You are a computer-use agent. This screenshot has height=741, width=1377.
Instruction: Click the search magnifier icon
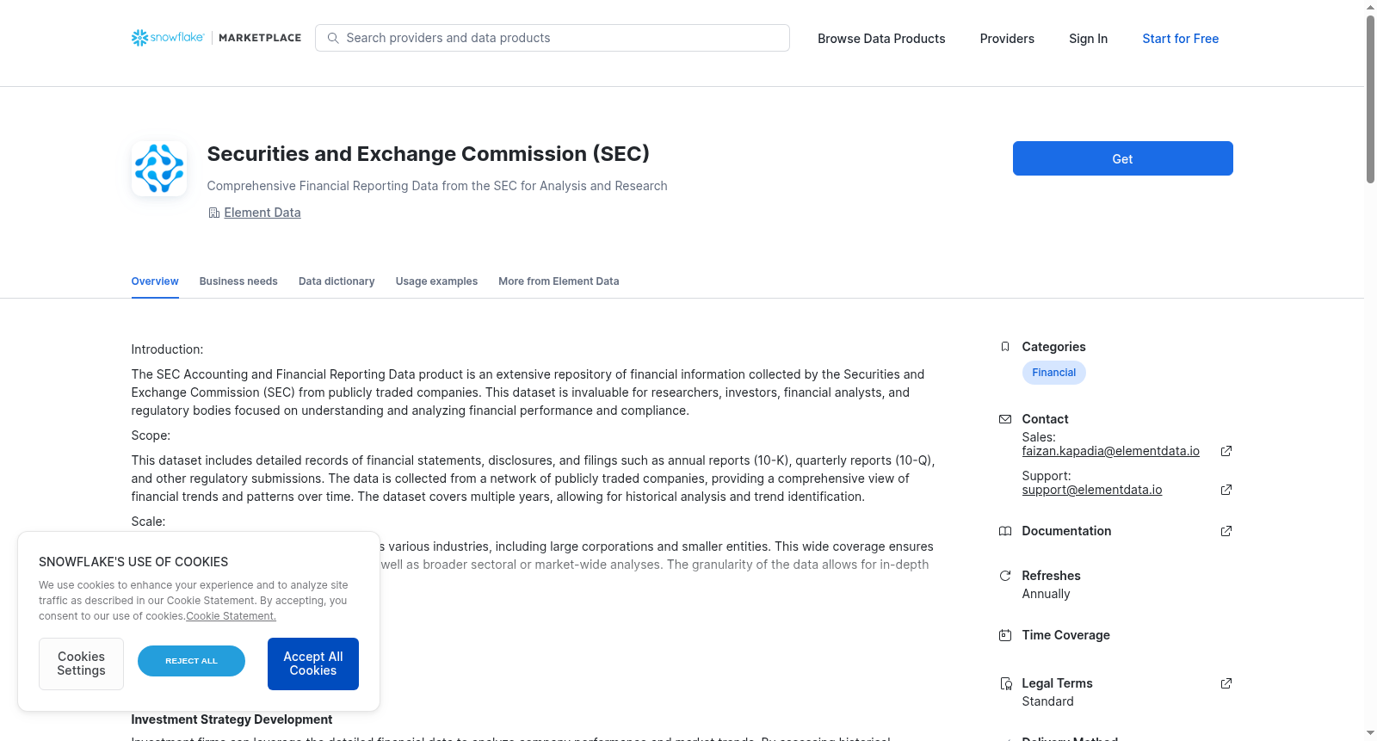pos(333,38)
